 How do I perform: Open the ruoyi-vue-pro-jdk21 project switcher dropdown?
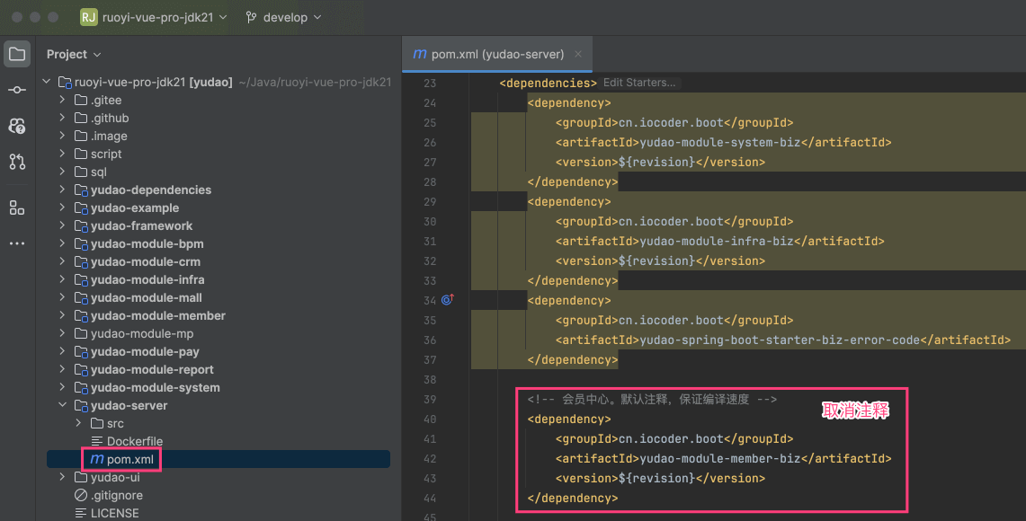154,17
